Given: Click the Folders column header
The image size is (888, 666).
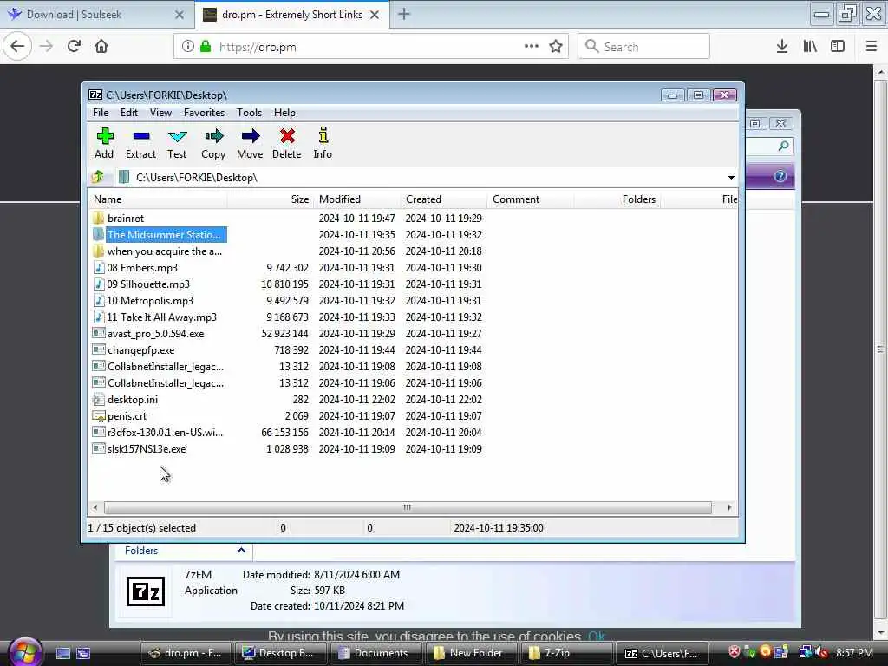Looking at the screenshot, I should [x=617, y=199].
